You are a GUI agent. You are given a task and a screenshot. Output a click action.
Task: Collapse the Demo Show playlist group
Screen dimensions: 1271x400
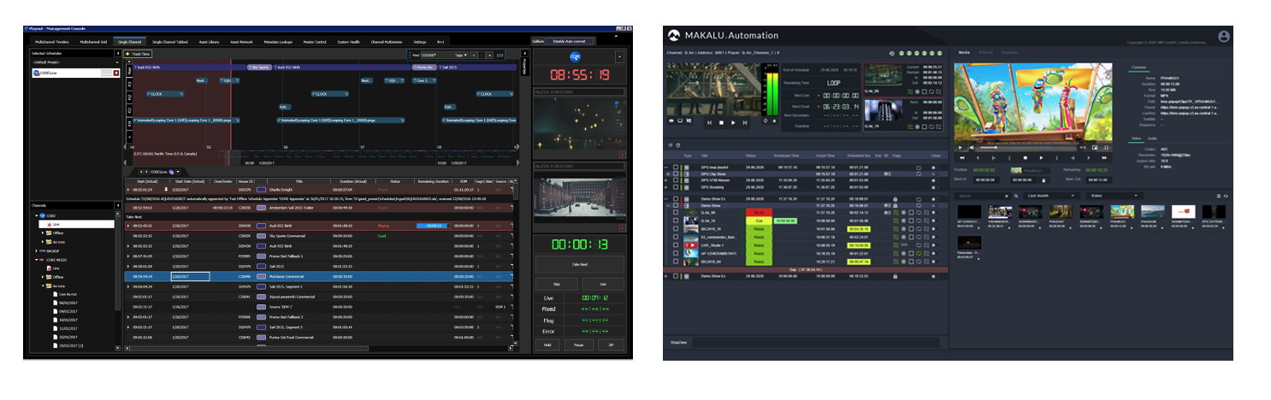(x=668, y=205)
